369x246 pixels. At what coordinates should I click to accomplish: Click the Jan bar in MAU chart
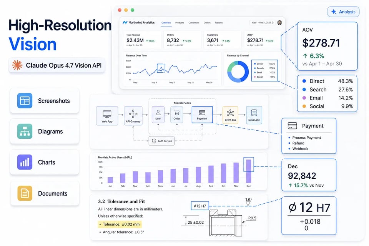coord(110,180)
